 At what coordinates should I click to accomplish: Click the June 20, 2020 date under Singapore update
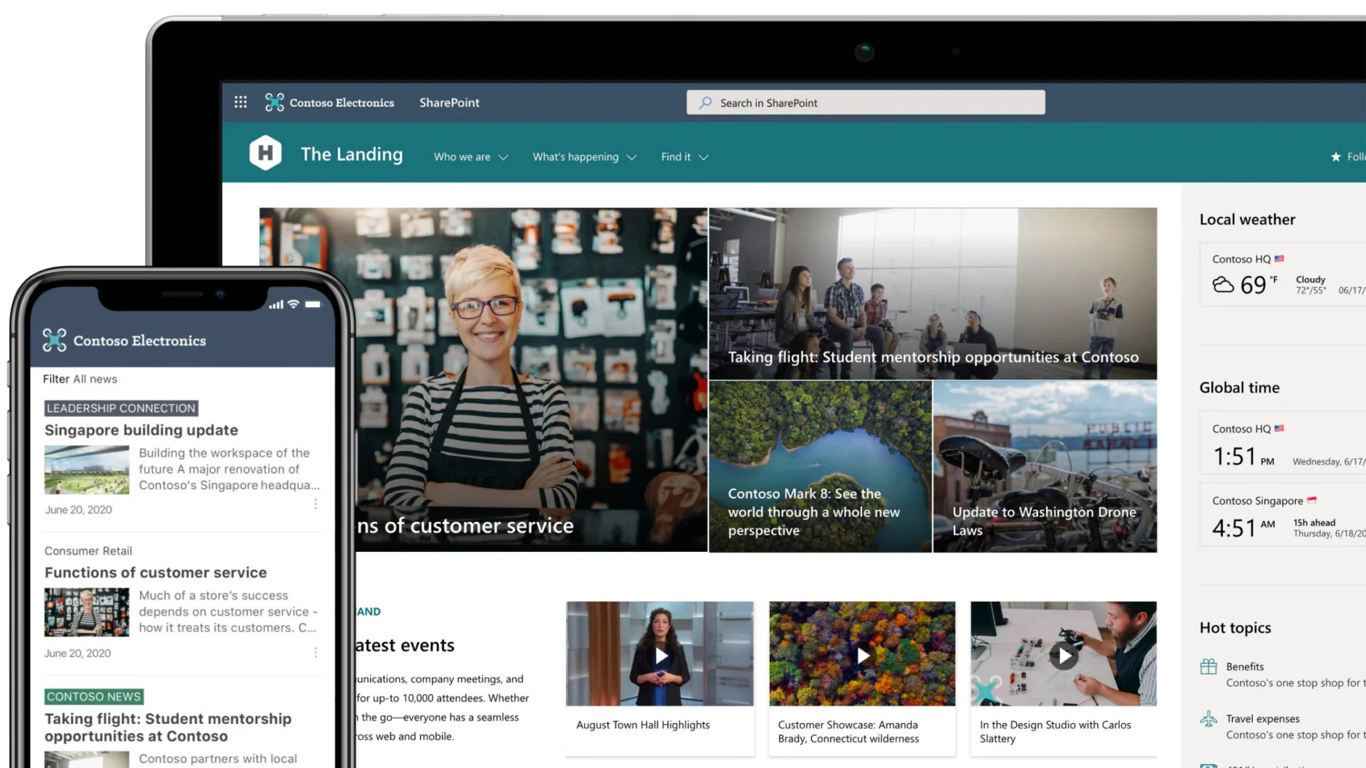click(78, 510)
